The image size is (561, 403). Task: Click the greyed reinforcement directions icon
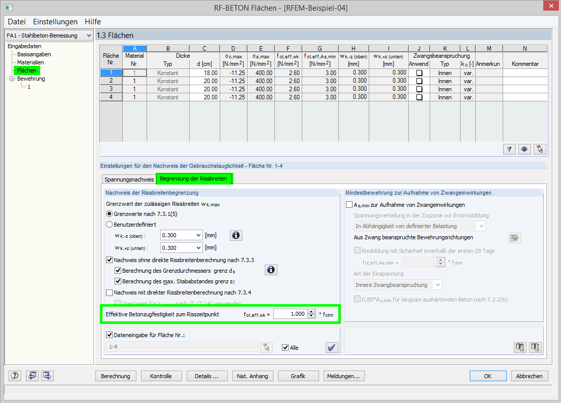pos(514,238)
